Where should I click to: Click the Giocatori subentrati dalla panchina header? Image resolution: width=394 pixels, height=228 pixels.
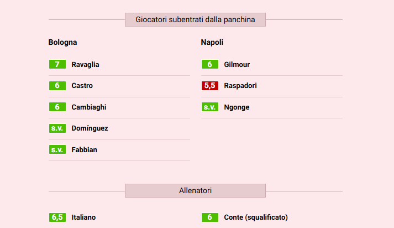[195, 20]
